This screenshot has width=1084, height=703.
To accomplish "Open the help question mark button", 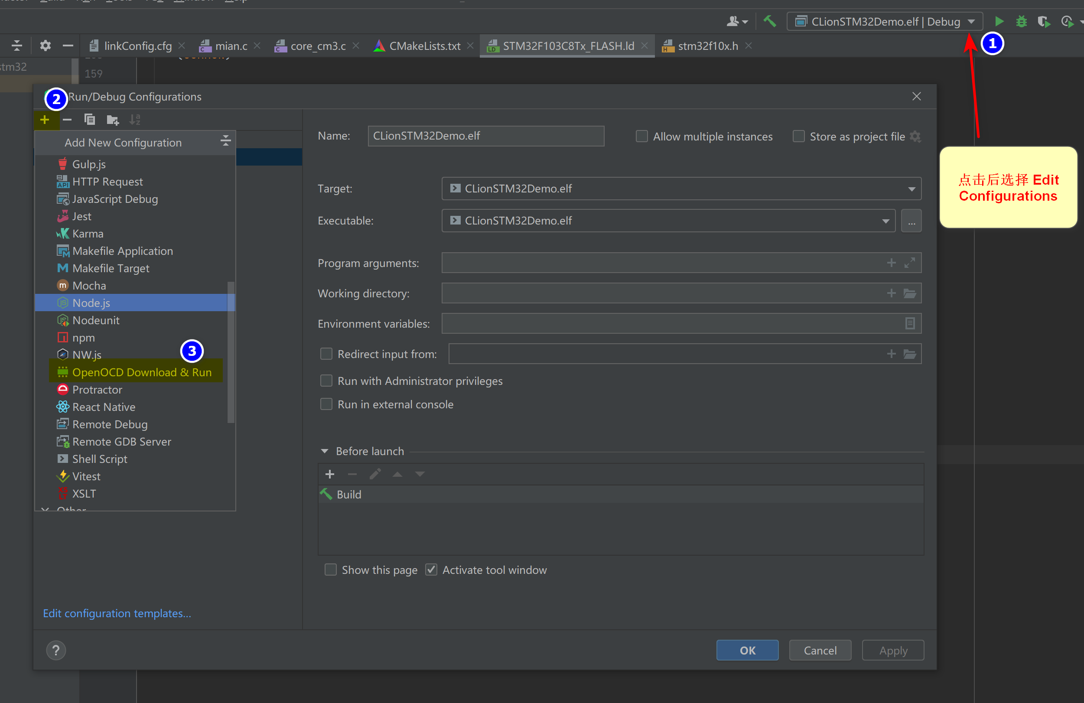I will click(x=56, y=650).
